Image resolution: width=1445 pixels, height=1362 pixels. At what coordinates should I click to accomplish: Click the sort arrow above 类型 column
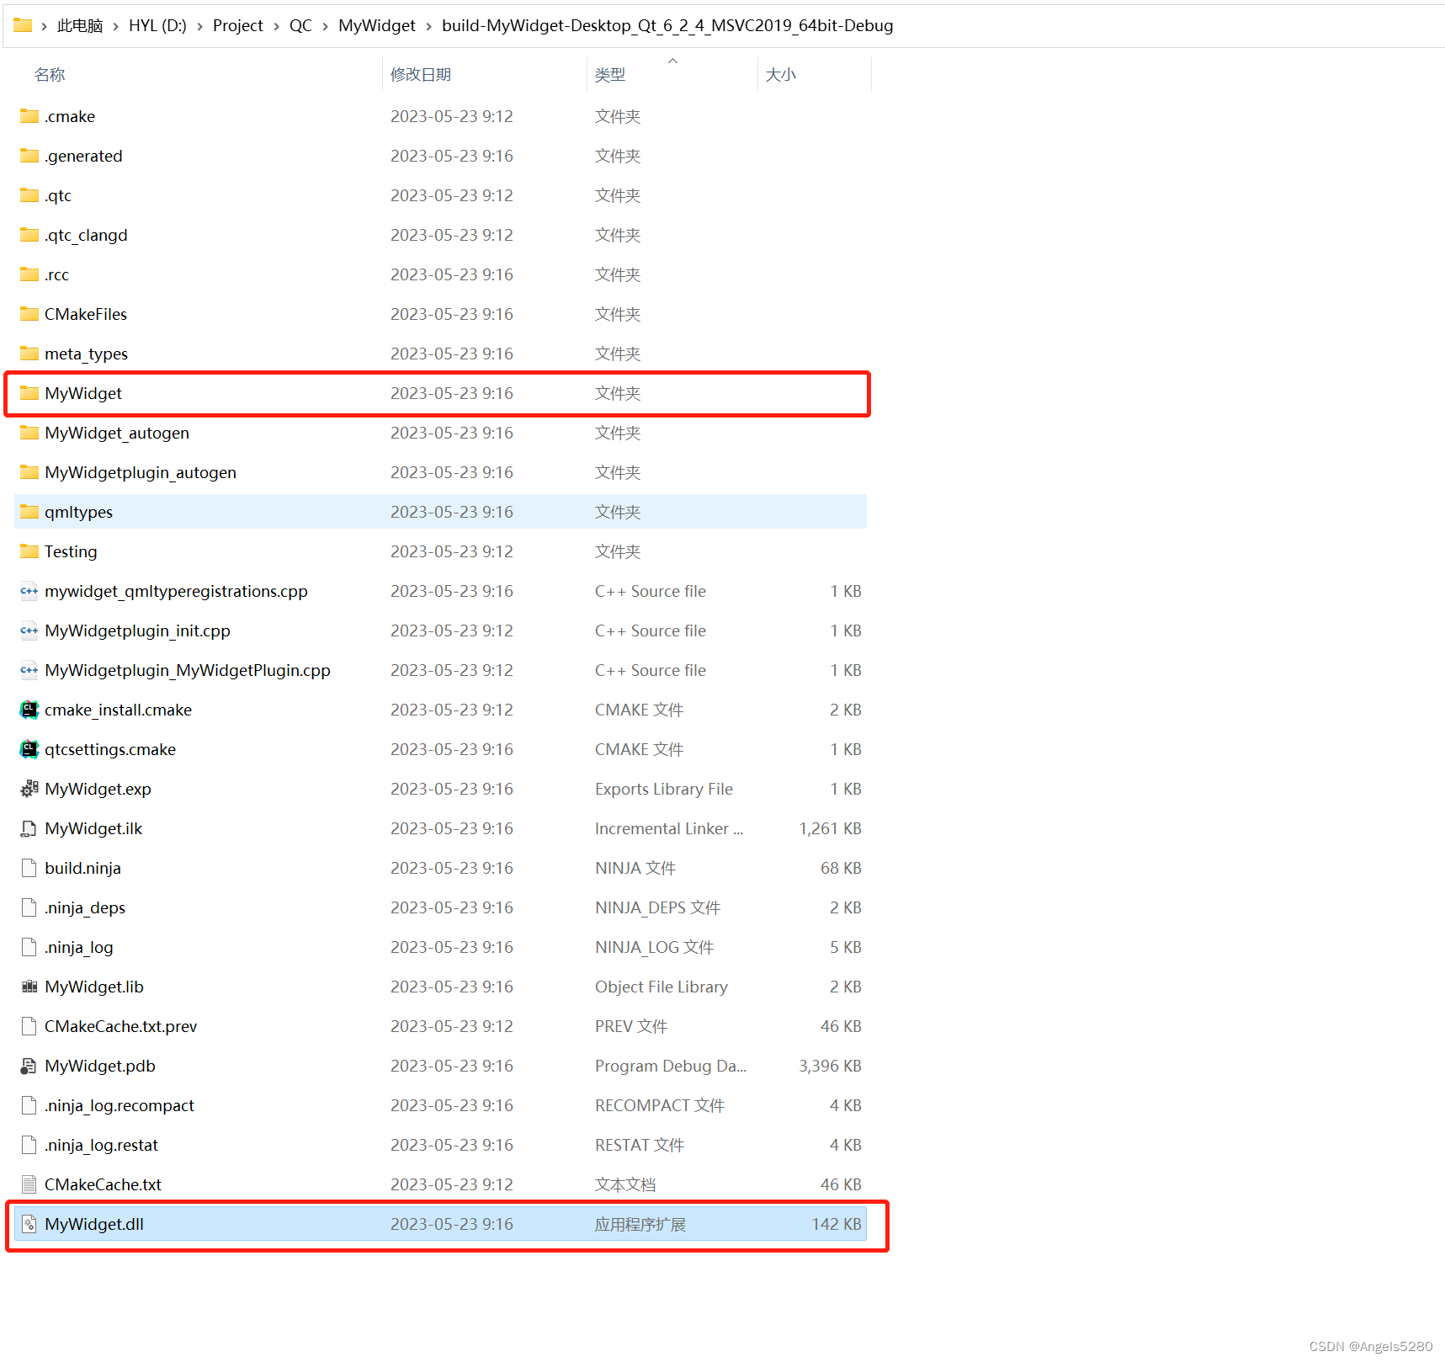click(x=672, y=61)
